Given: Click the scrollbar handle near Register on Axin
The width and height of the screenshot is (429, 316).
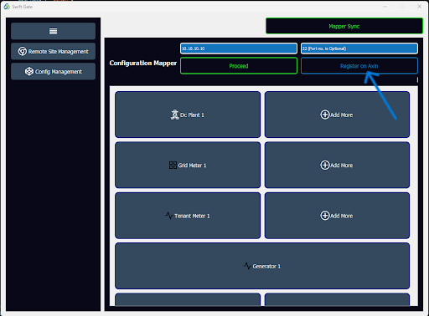Looking at the screenshot, I should pos(417,80).
